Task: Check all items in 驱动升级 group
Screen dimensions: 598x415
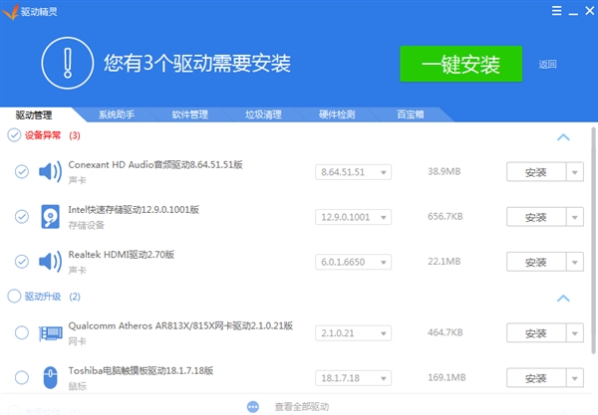Action: click(x=14, y=296)
